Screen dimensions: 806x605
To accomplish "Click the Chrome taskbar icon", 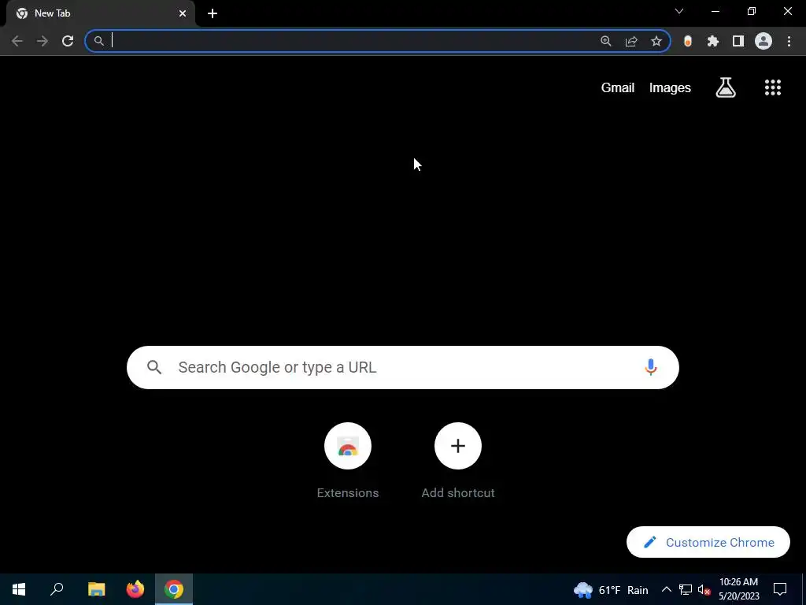I will (174, 589).
